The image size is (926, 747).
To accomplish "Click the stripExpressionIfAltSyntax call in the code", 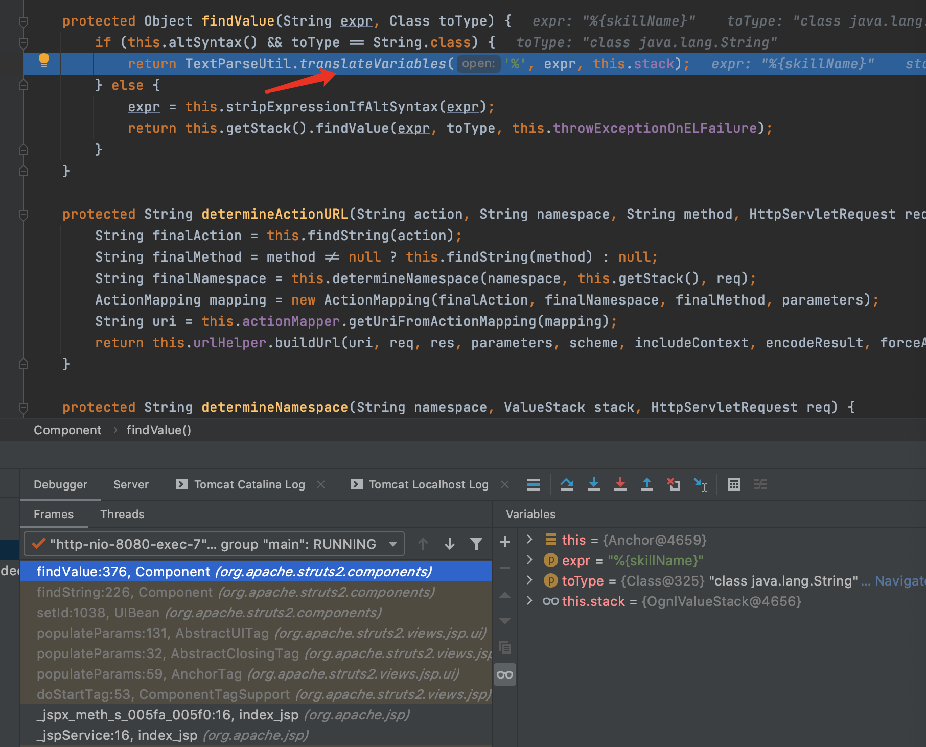I will (332, 107).
